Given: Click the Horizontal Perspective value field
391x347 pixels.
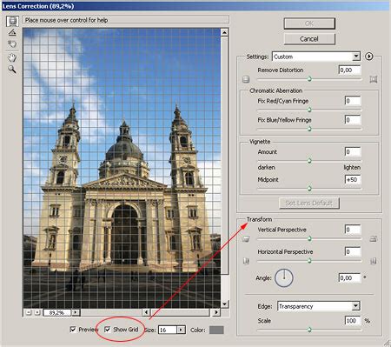Looking at the screenshot, I should 353,251.
